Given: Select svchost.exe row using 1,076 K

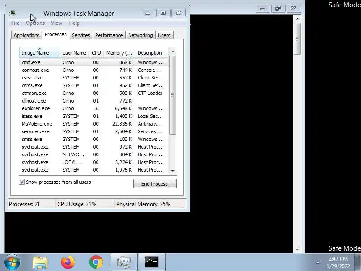Looking at the screenshot, I should coord(94,170).
